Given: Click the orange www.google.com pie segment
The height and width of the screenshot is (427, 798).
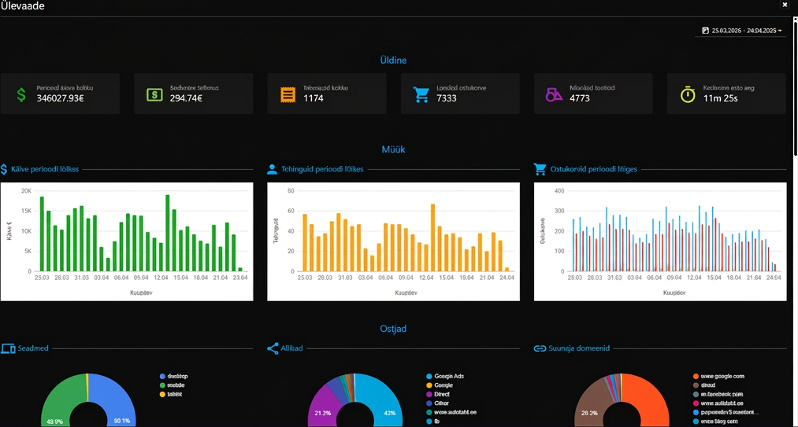Looking at the screenshot, I should point(649,402).
